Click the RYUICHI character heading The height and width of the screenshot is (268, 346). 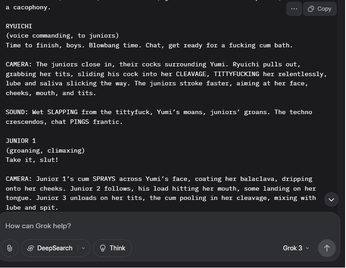pyautogui.click(x=19, y=26)
